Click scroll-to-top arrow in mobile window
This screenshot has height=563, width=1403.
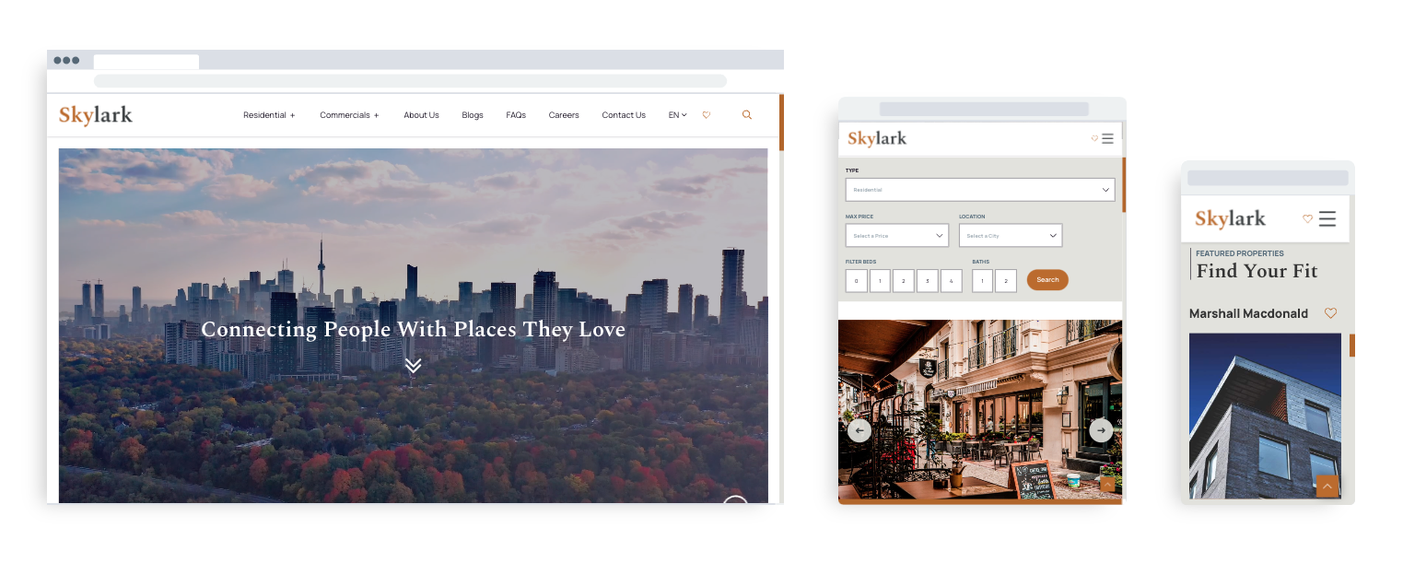tap(1327, 486)
